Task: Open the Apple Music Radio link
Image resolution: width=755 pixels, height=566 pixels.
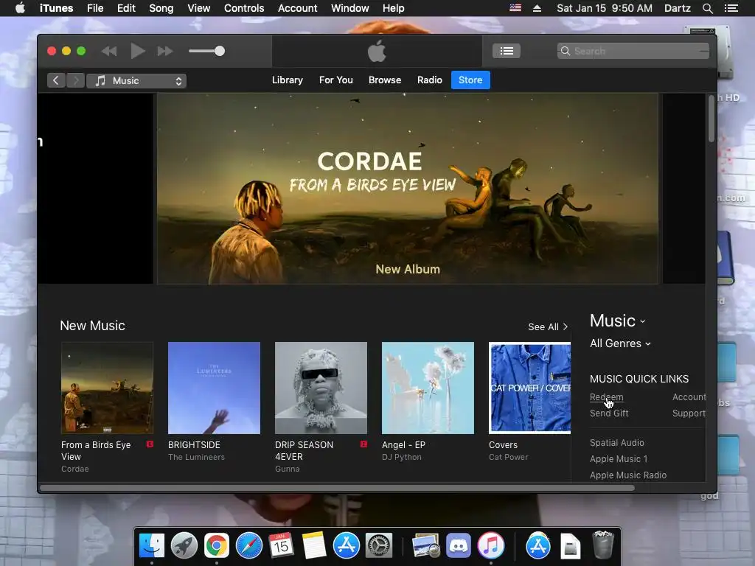Action: coord(628,475)
